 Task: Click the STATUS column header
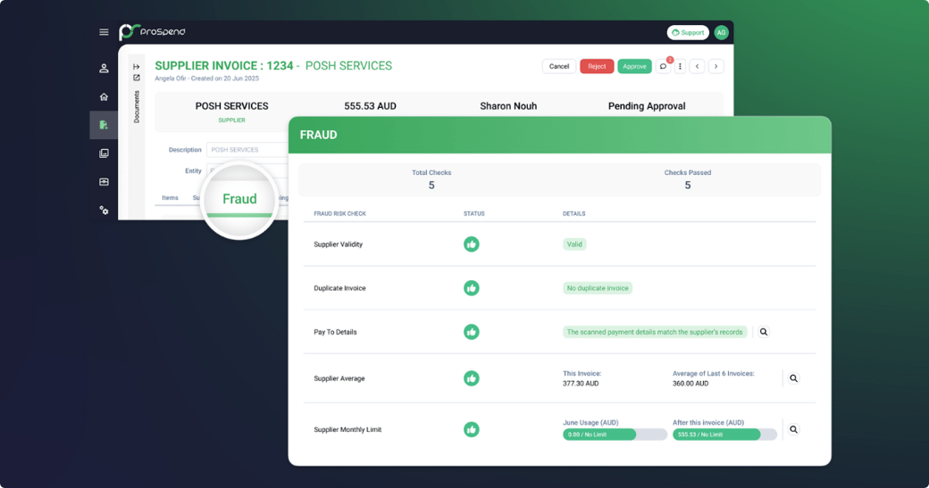(474, 213)
